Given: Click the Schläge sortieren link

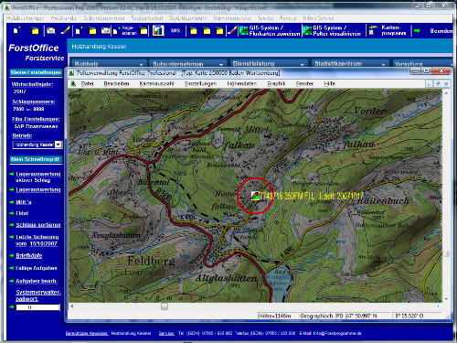Looking at the screenshot, I should point(38,225).
